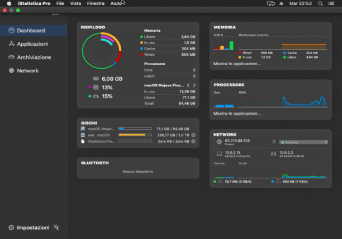The image size is (342, 239).
Task: Click the gateway IP 10.0.2.2
Action: [x=286, y=153]
